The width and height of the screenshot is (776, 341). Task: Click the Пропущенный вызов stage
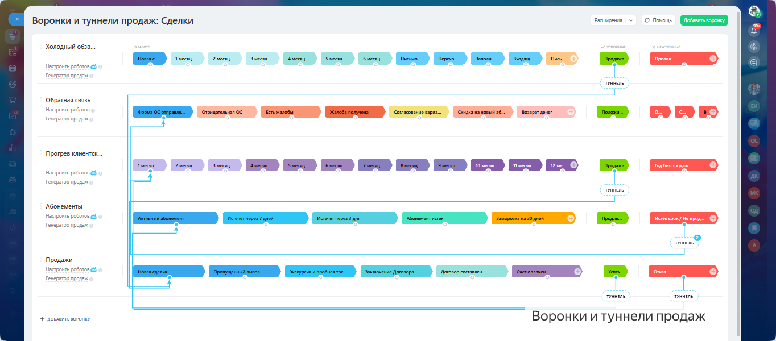click(x=244, y=272)
